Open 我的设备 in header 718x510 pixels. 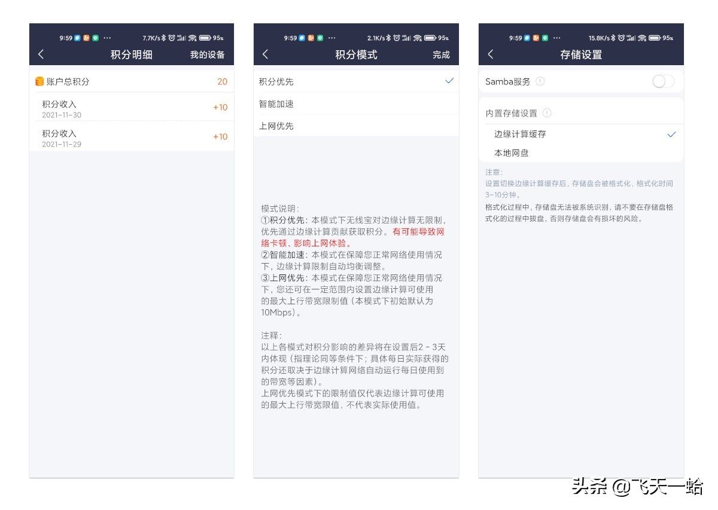[x=208, y=54]
